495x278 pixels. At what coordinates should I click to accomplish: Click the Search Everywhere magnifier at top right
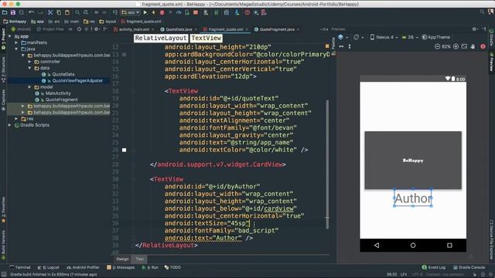pyautogui.click(x=482, y=12)
